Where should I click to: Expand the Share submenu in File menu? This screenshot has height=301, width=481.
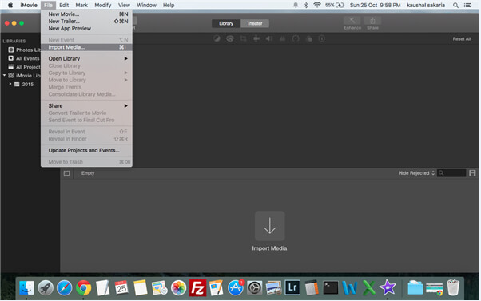(86, 105)
